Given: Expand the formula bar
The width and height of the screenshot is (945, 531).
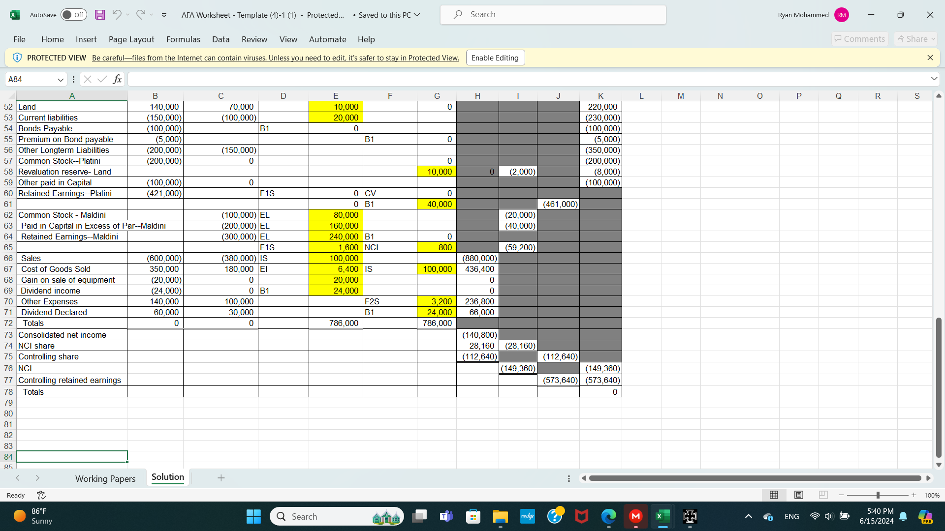Looking at the screenshot, I should coord(934,79).
